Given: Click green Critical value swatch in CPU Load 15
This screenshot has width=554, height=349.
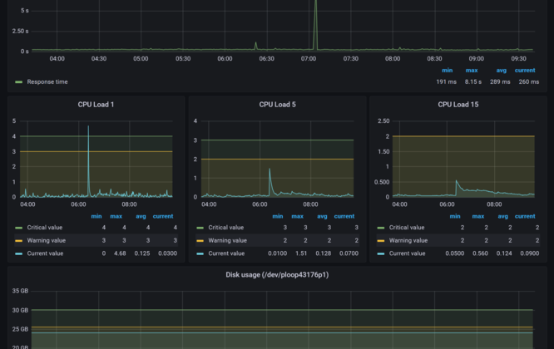Looking at the screenshot, I should [380, 227].
